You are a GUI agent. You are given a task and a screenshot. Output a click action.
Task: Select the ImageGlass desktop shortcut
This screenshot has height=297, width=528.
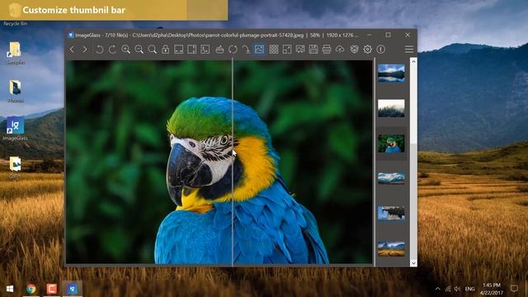tap(15, 129)
